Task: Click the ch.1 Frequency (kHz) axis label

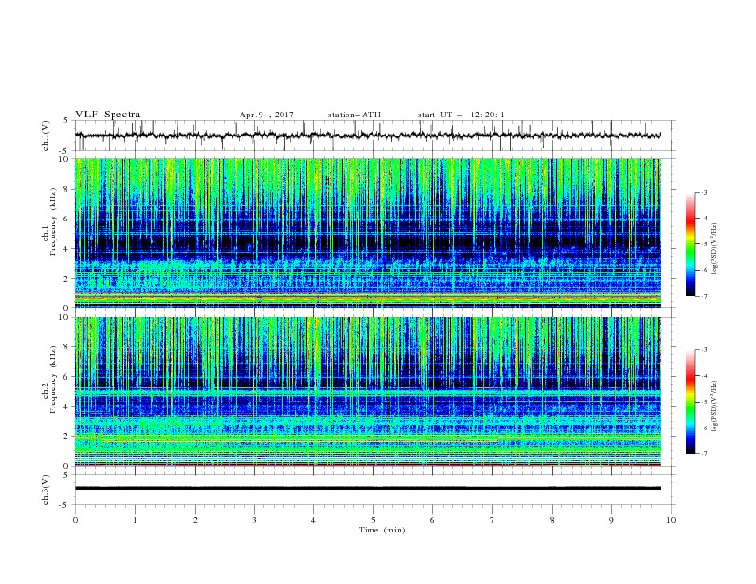Action: 50,222
